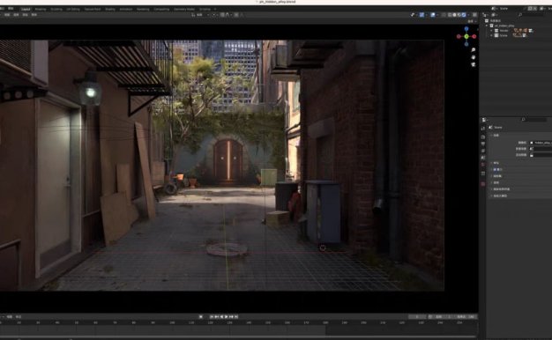552x340 pixels.
Task: Select material preview viewport shading
Action: (x=459, y=15)
